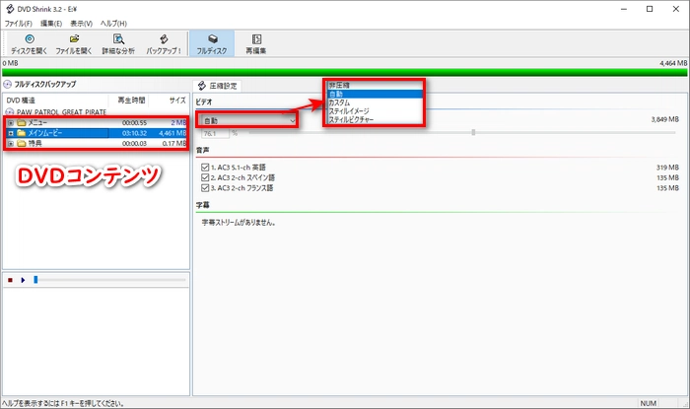Click the preview seek slider handle
Image resolution: width=690 pixels, height=409 pixels.
click(36, 280)
